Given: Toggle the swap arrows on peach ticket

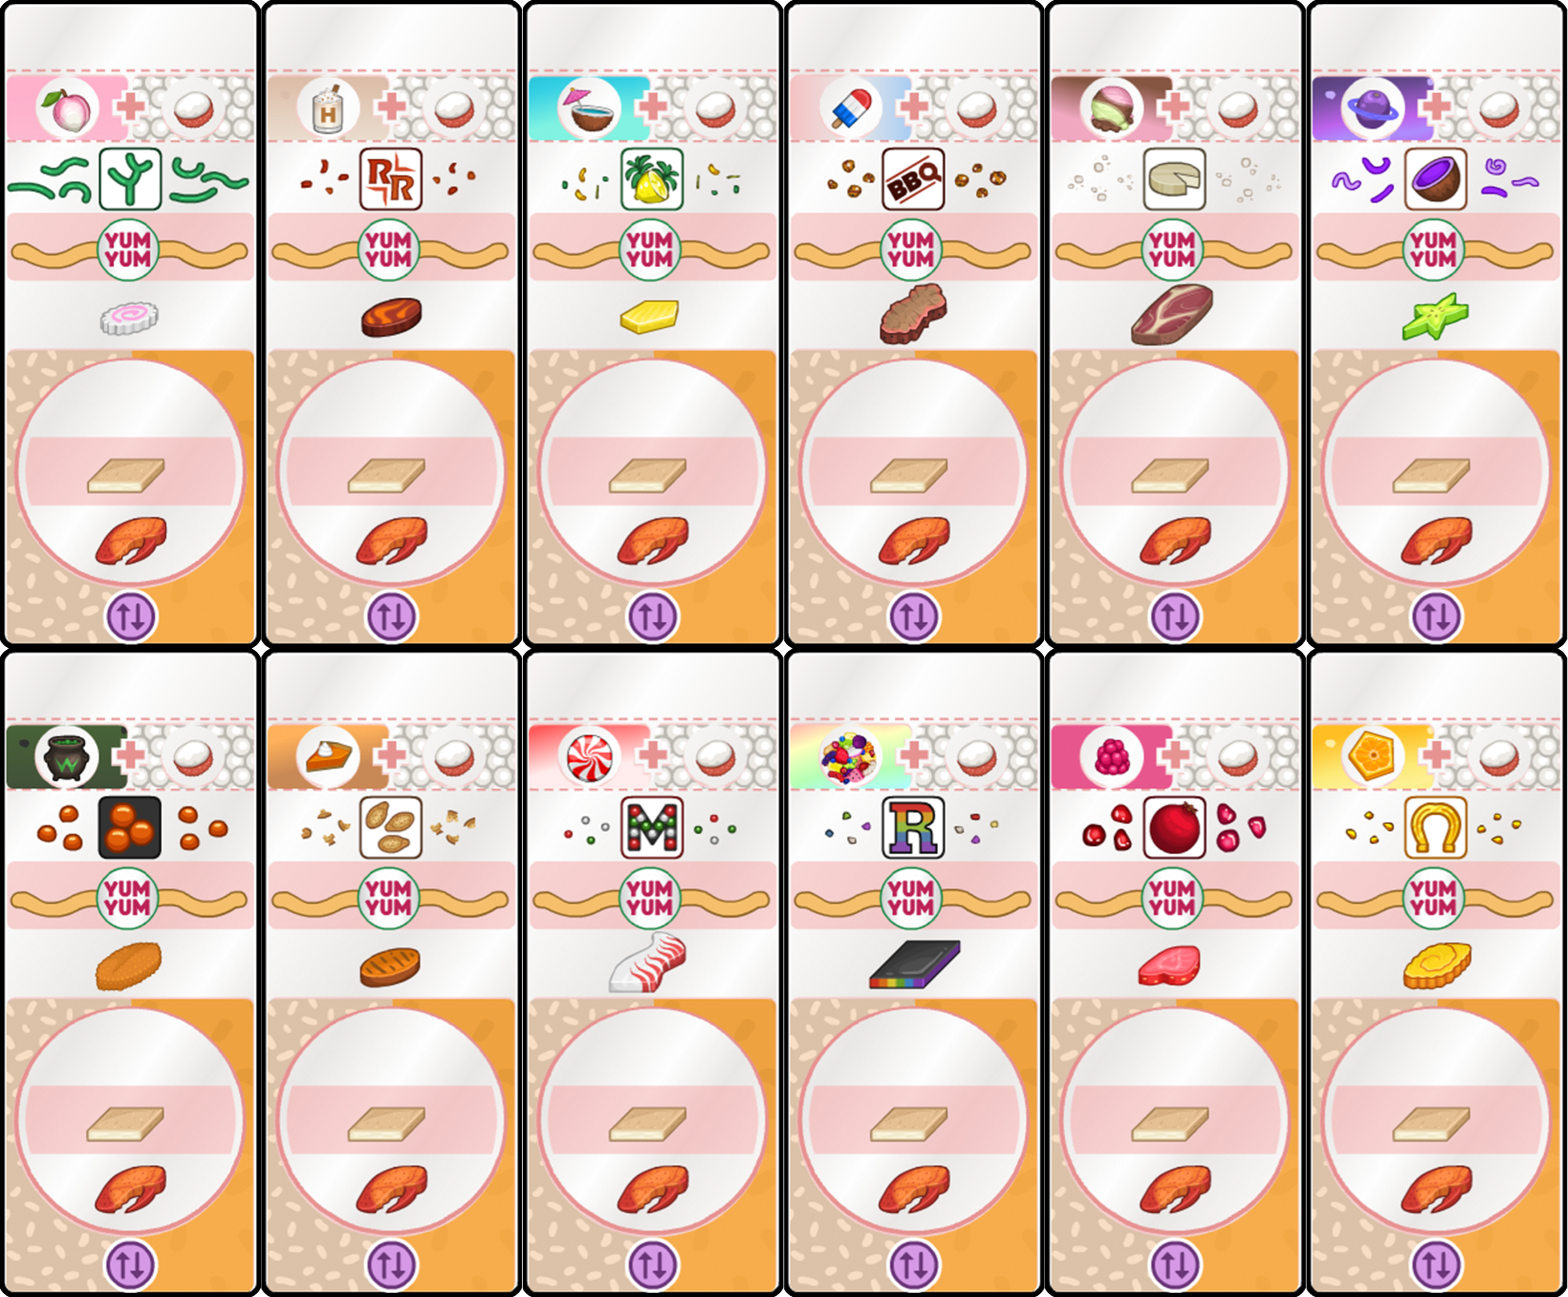Looking at the screenshot, I should (130, 617).
